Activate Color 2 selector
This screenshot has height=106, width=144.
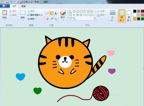129,16
